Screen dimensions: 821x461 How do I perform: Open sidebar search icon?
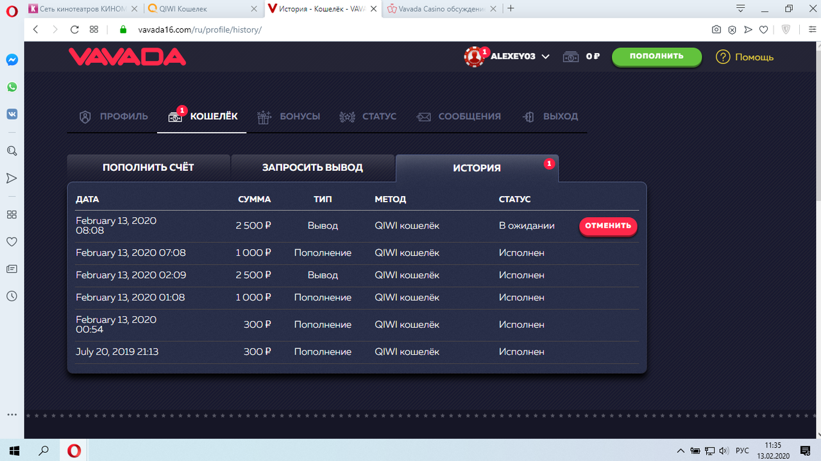click(x=12, y=151)
